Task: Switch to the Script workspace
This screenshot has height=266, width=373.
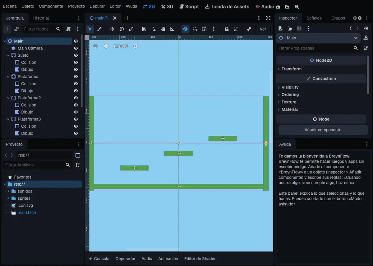Action: coord(189,6)
